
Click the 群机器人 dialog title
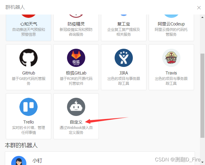15,7
